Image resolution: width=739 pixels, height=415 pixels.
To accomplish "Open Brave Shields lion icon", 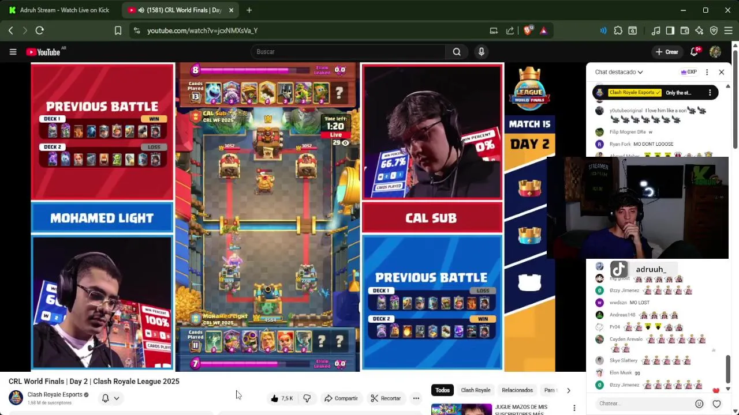I will click(527, 31).
